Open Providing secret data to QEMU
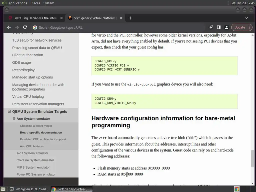Image resolution: width=256 pixels, height=192 pixels. [x=37, y=48]
